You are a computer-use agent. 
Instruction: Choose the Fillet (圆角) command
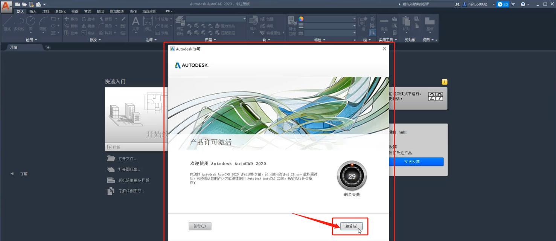pyautogui.click(x=105, y=26)
